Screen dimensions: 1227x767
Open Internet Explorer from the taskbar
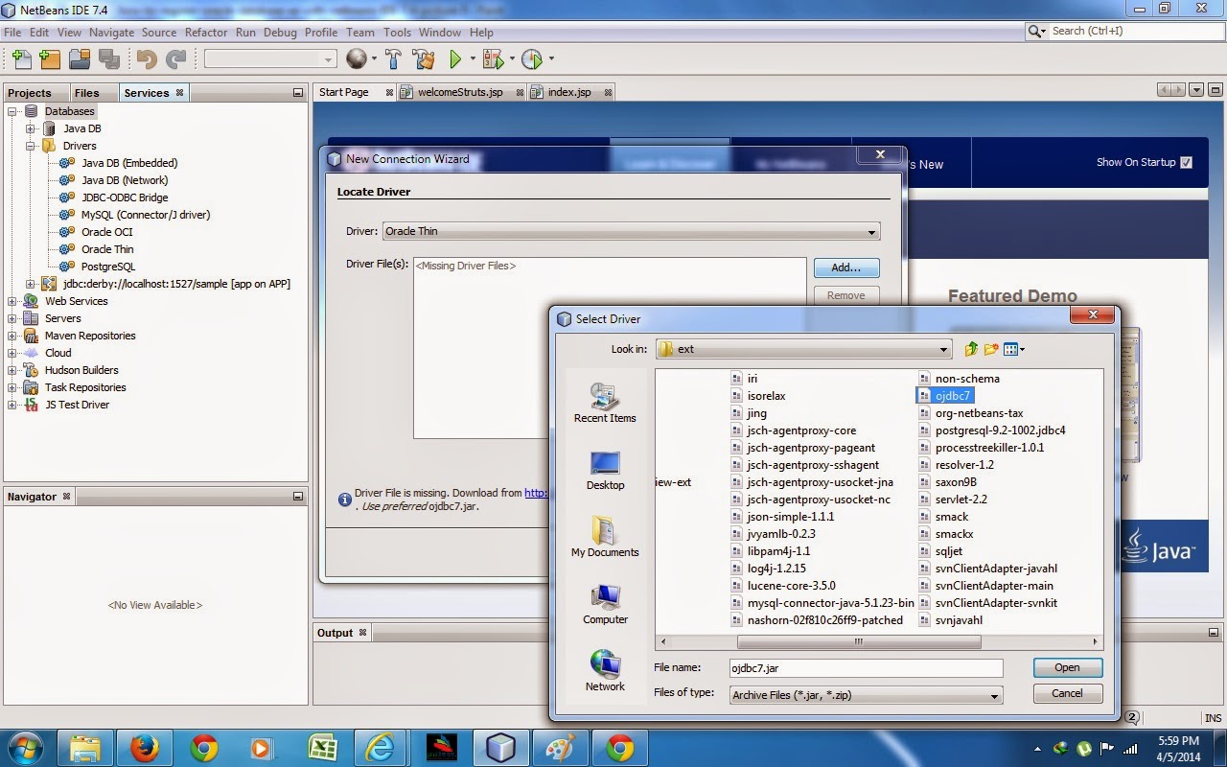tap(381, 748)
